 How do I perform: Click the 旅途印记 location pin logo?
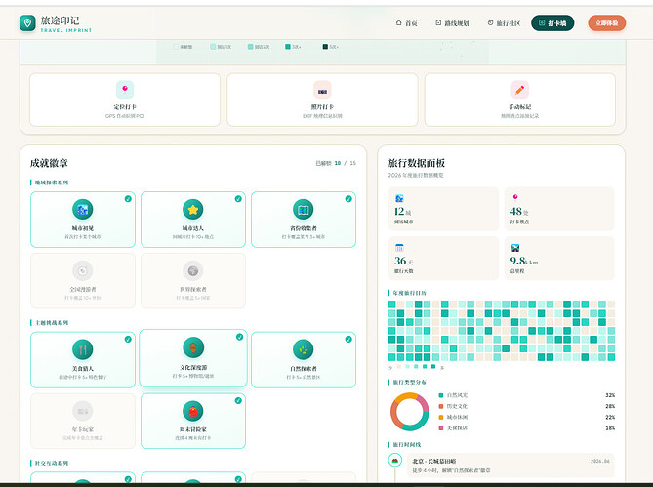pyautogui.click(x=27, y=22)
